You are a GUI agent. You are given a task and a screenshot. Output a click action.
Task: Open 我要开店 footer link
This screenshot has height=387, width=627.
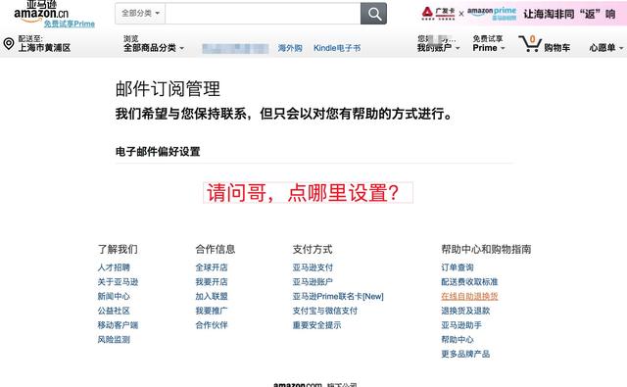(212, 282)
